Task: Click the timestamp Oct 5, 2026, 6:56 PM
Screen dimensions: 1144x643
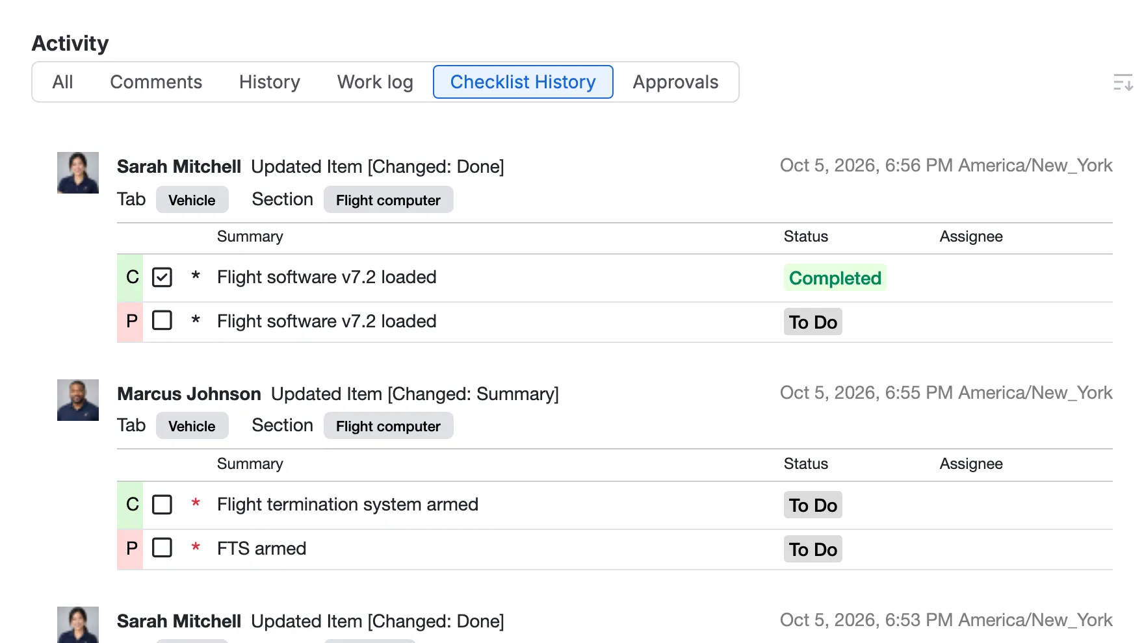Action: pyautogui.click(x=946, y=166)
